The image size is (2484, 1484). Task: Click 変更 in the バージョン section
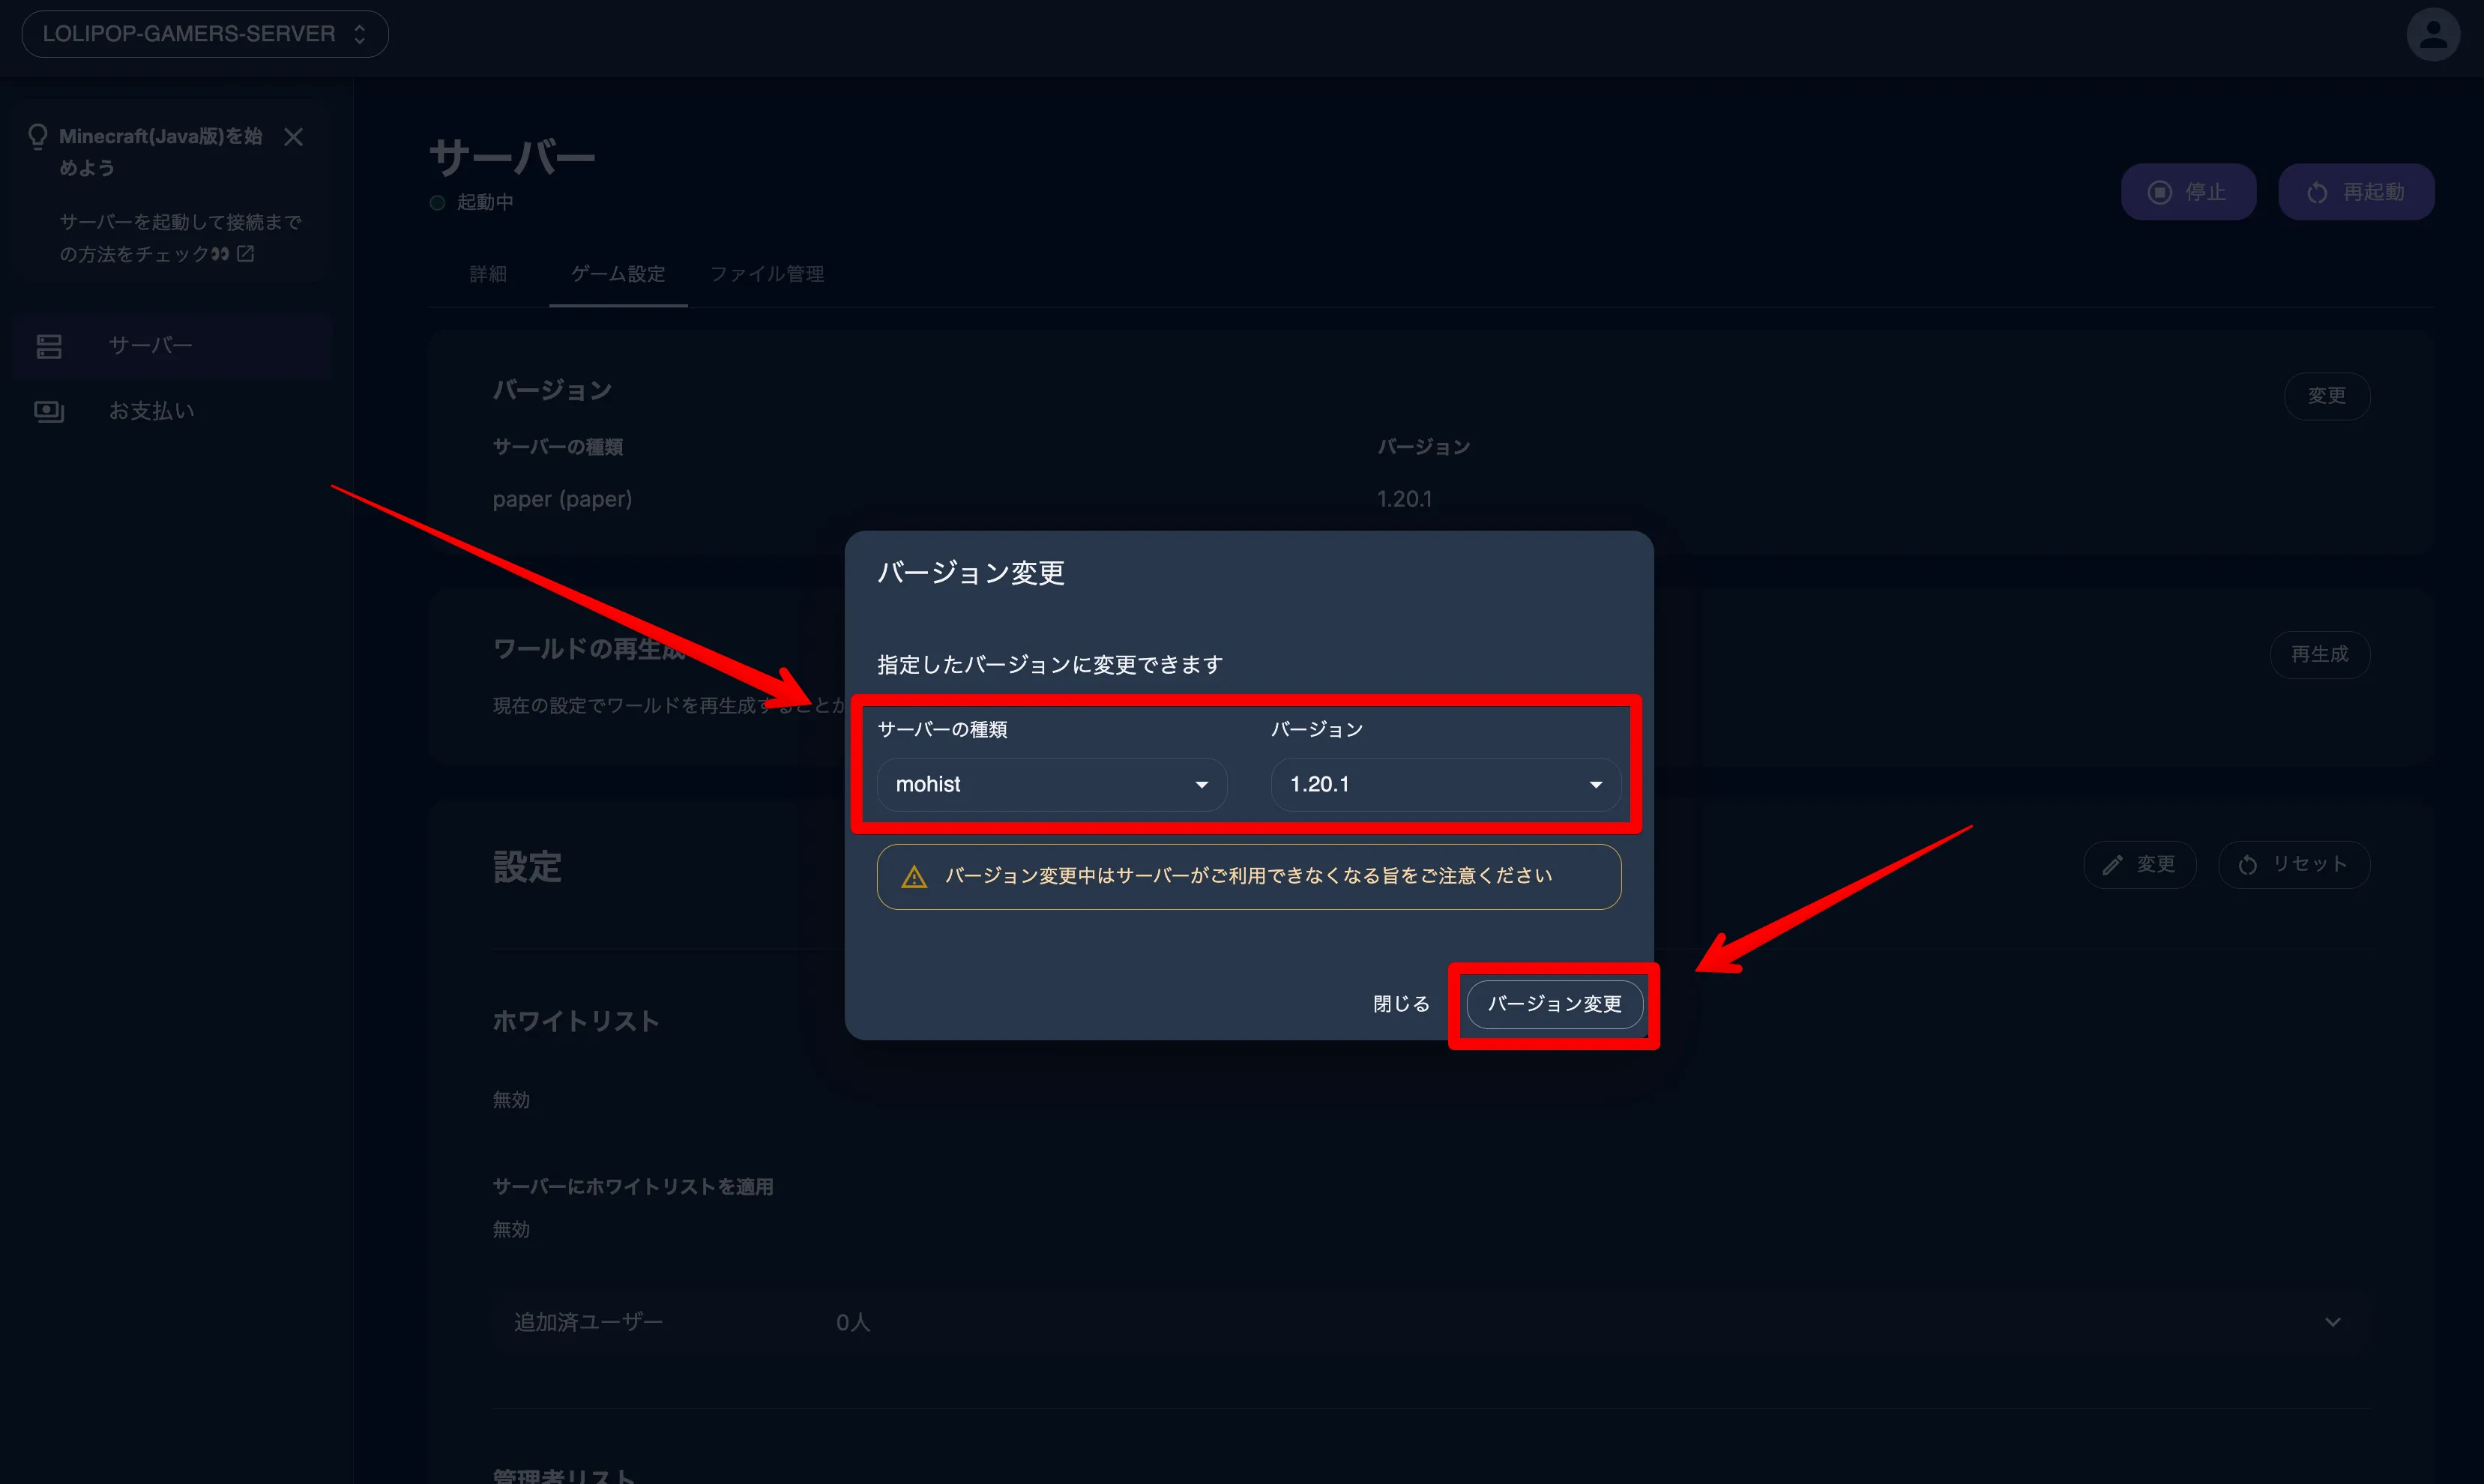[x=2327, y=396]
